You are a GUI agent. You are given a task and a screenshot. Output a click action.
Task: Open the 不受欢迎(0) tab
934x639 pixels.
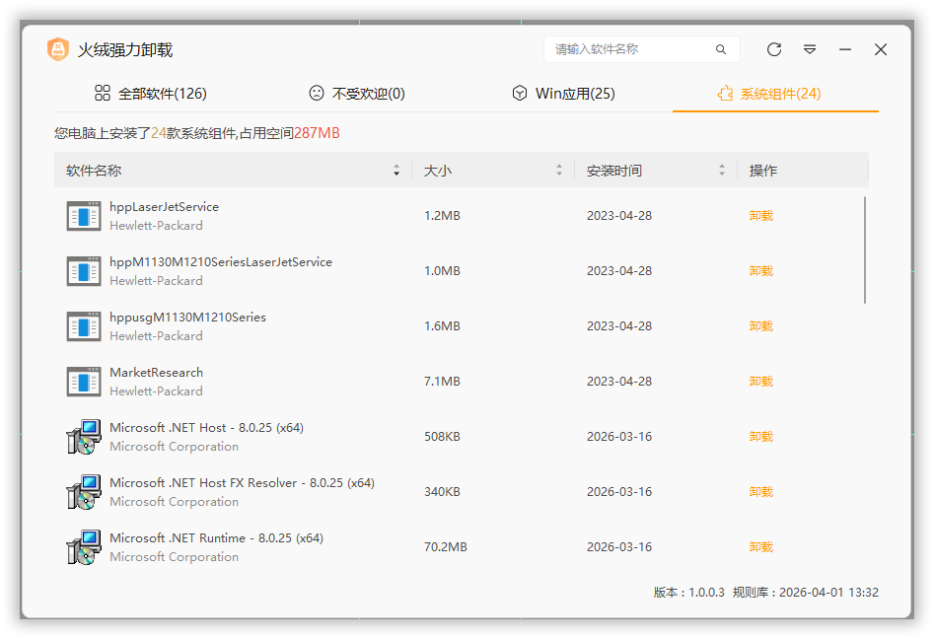356,94
